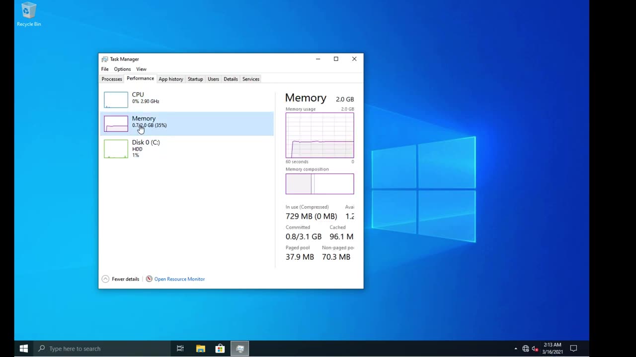Click the CPU 0% 2.90 GHz text
The width and height of the screenshot is (636, 357).
pyautogui.click(x=146, y=102)
